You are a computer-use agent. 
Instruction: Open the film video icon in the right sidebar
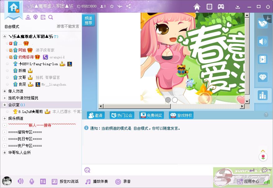(x=262, y=59)
